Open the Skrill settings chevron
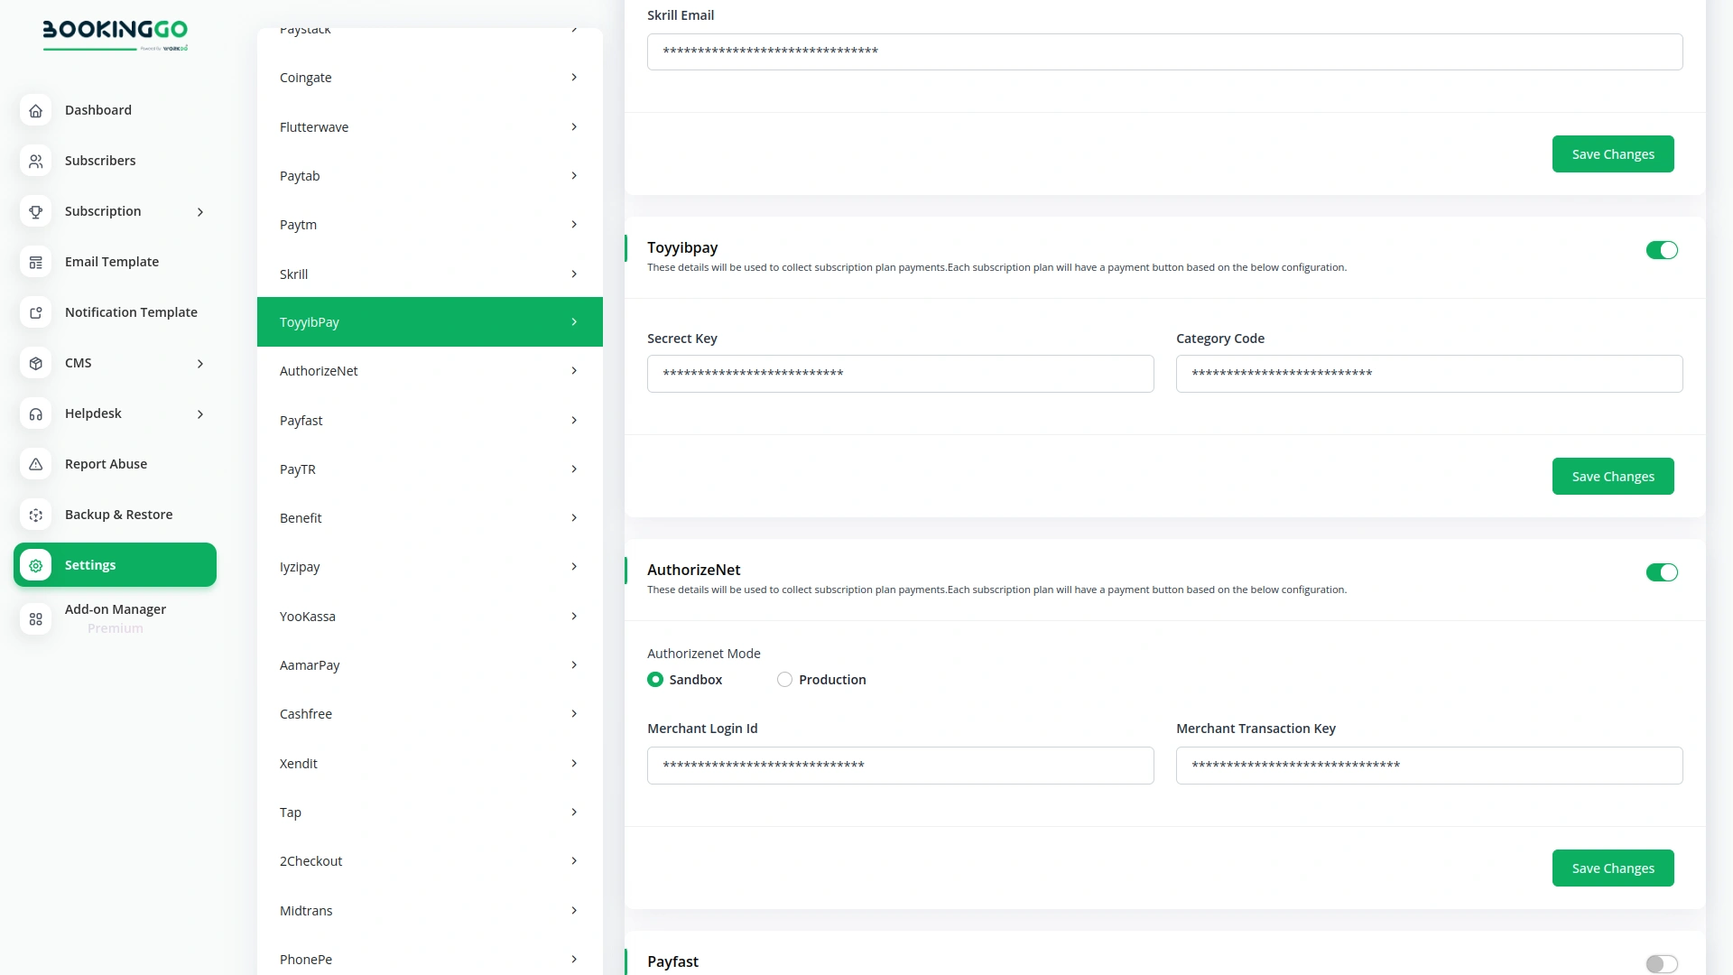Screen dimensions: 1733x975 pos(575,274)
